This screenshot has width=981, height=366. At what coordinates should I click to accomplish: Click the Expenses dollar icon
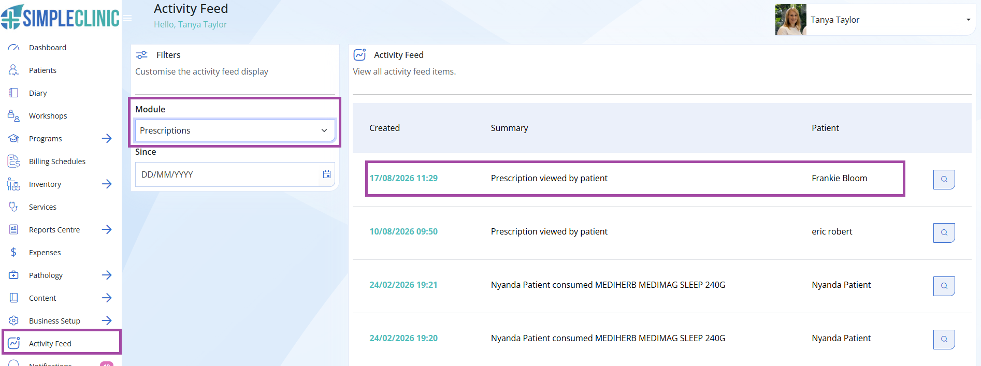coord(13,253)
